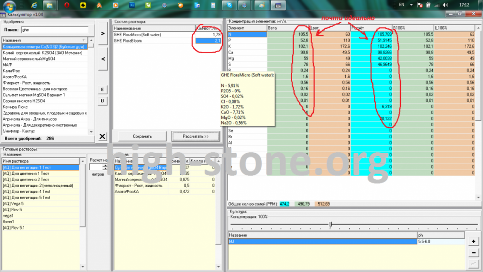
Task: Click the Поиск search field
Action: pos(55,30)
